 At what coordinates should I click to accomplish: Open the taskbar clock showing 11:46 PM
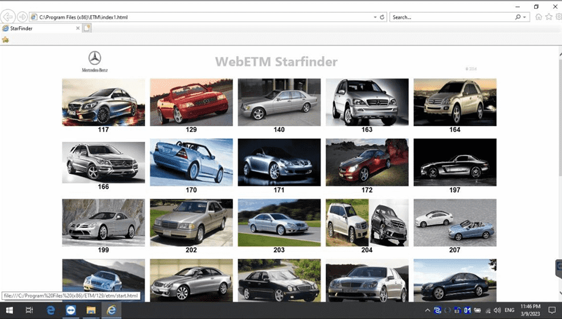pyautogui.click(x=531, y=310)
